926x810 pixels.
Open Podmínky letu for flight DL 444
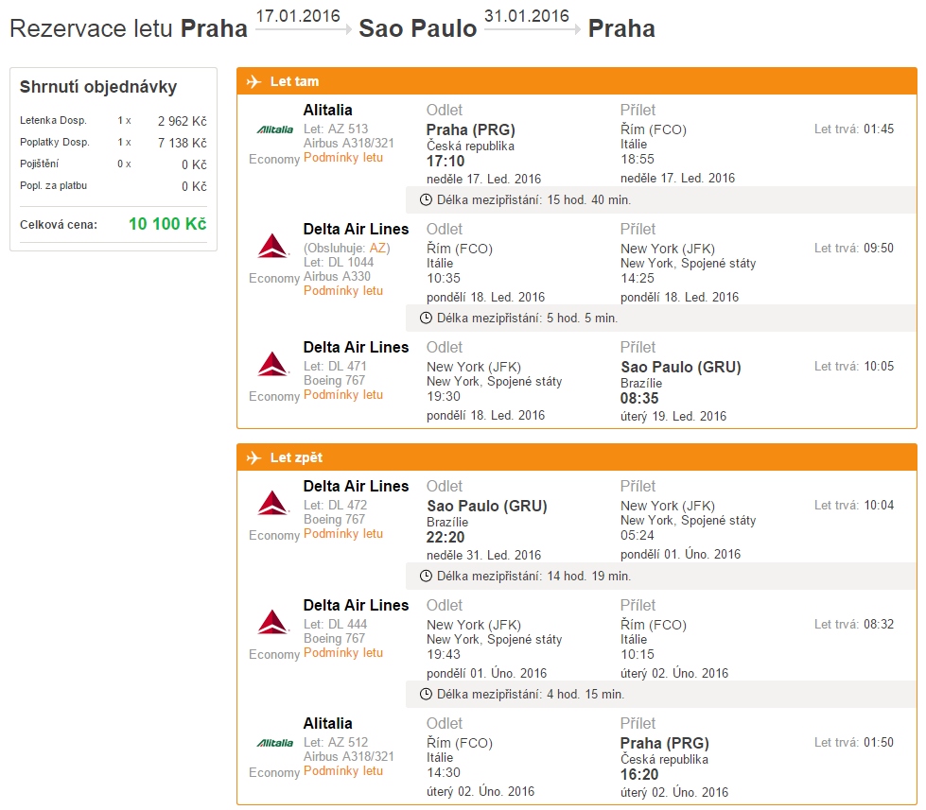[x=343, y=653]
